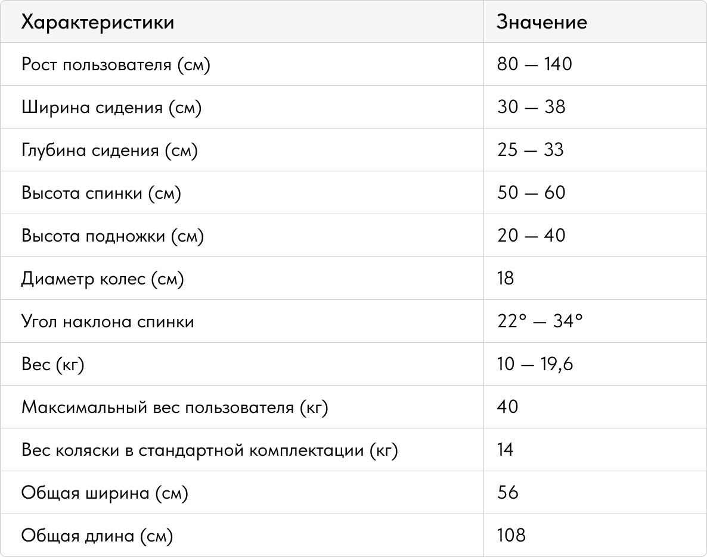Select the Высота спинки (см) label
707x557 pixels.
(x=101, y=193)
